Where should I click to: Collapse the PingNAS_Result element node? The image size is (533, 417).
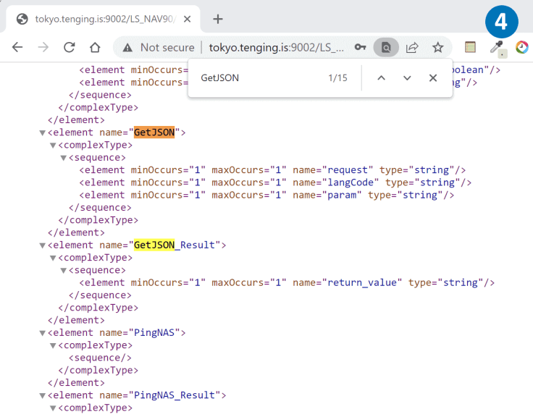[x=43, y=395]
